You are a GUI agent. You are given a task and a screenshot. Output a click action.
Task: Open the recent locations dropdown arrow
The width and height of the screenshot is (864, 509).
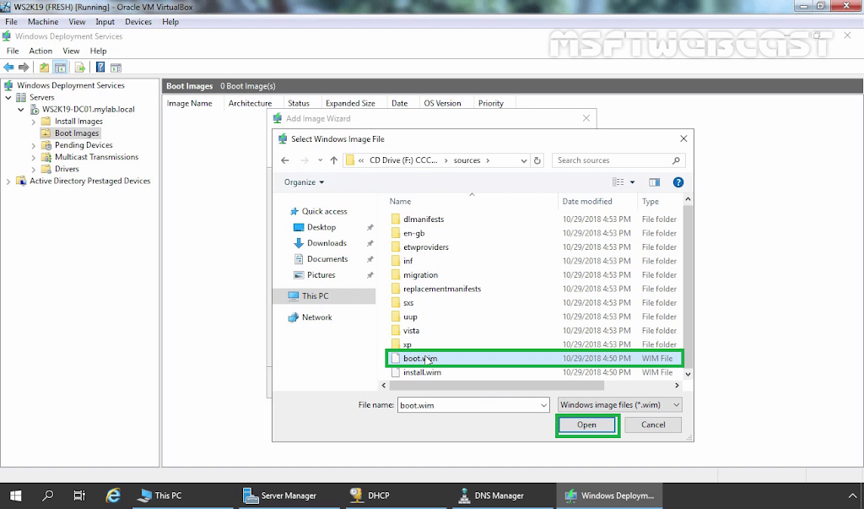320,160
